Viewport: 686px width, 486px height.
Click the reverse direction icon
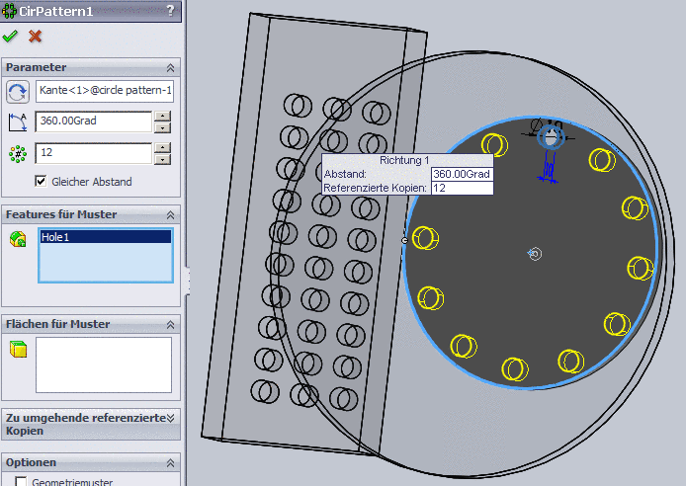point(18,92)
